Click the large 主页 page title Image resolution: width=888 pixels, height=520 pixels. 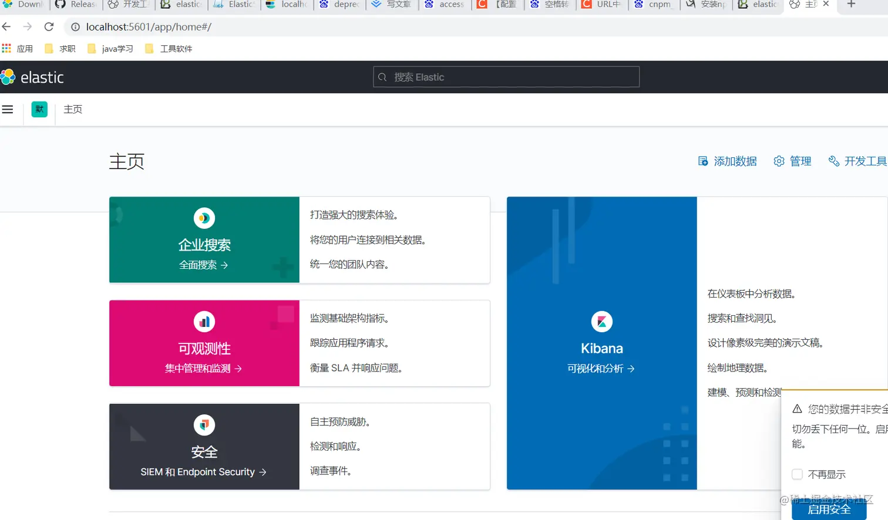tap(127, 161)
